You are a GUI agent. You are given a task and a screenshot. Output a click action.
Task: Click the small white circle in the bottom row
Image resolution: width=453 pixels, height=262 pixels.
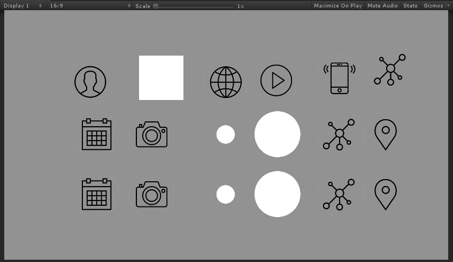pos(226,195)
